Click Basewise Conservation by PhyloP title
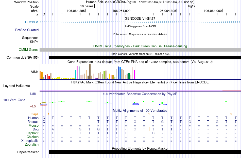The image size is (241, 158). 140,94
